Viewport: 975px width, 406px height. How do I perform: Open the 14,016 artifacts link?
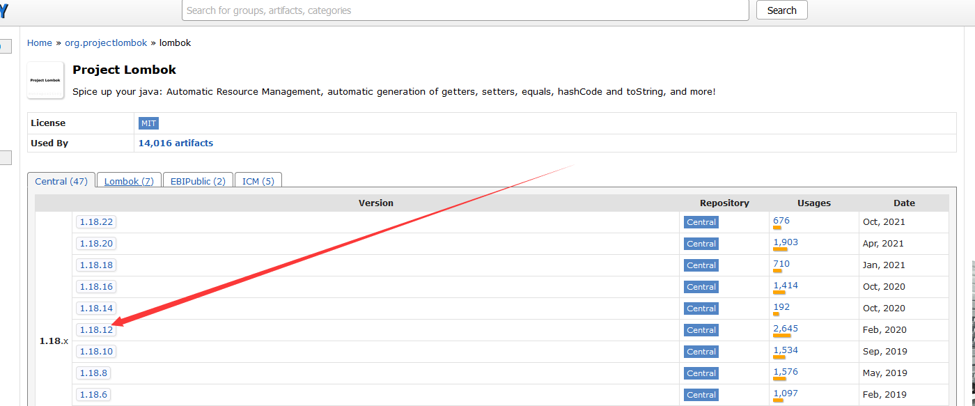tap(176, 143)
